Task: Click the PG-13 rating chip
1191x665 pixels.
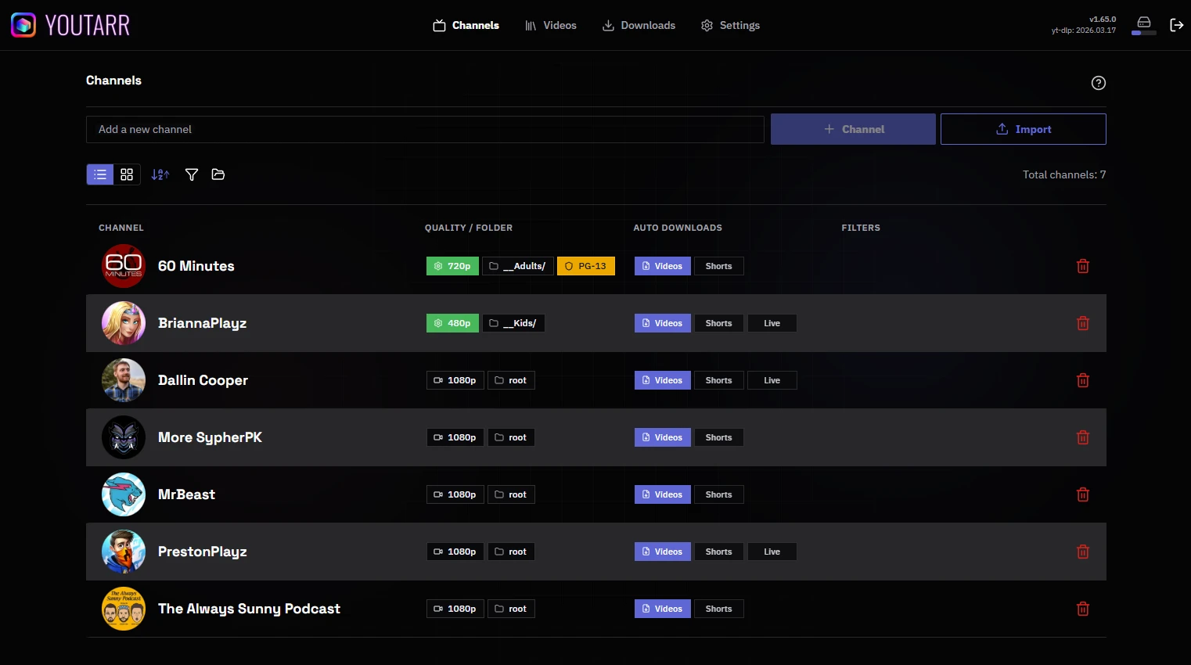Action: [586, 266]
